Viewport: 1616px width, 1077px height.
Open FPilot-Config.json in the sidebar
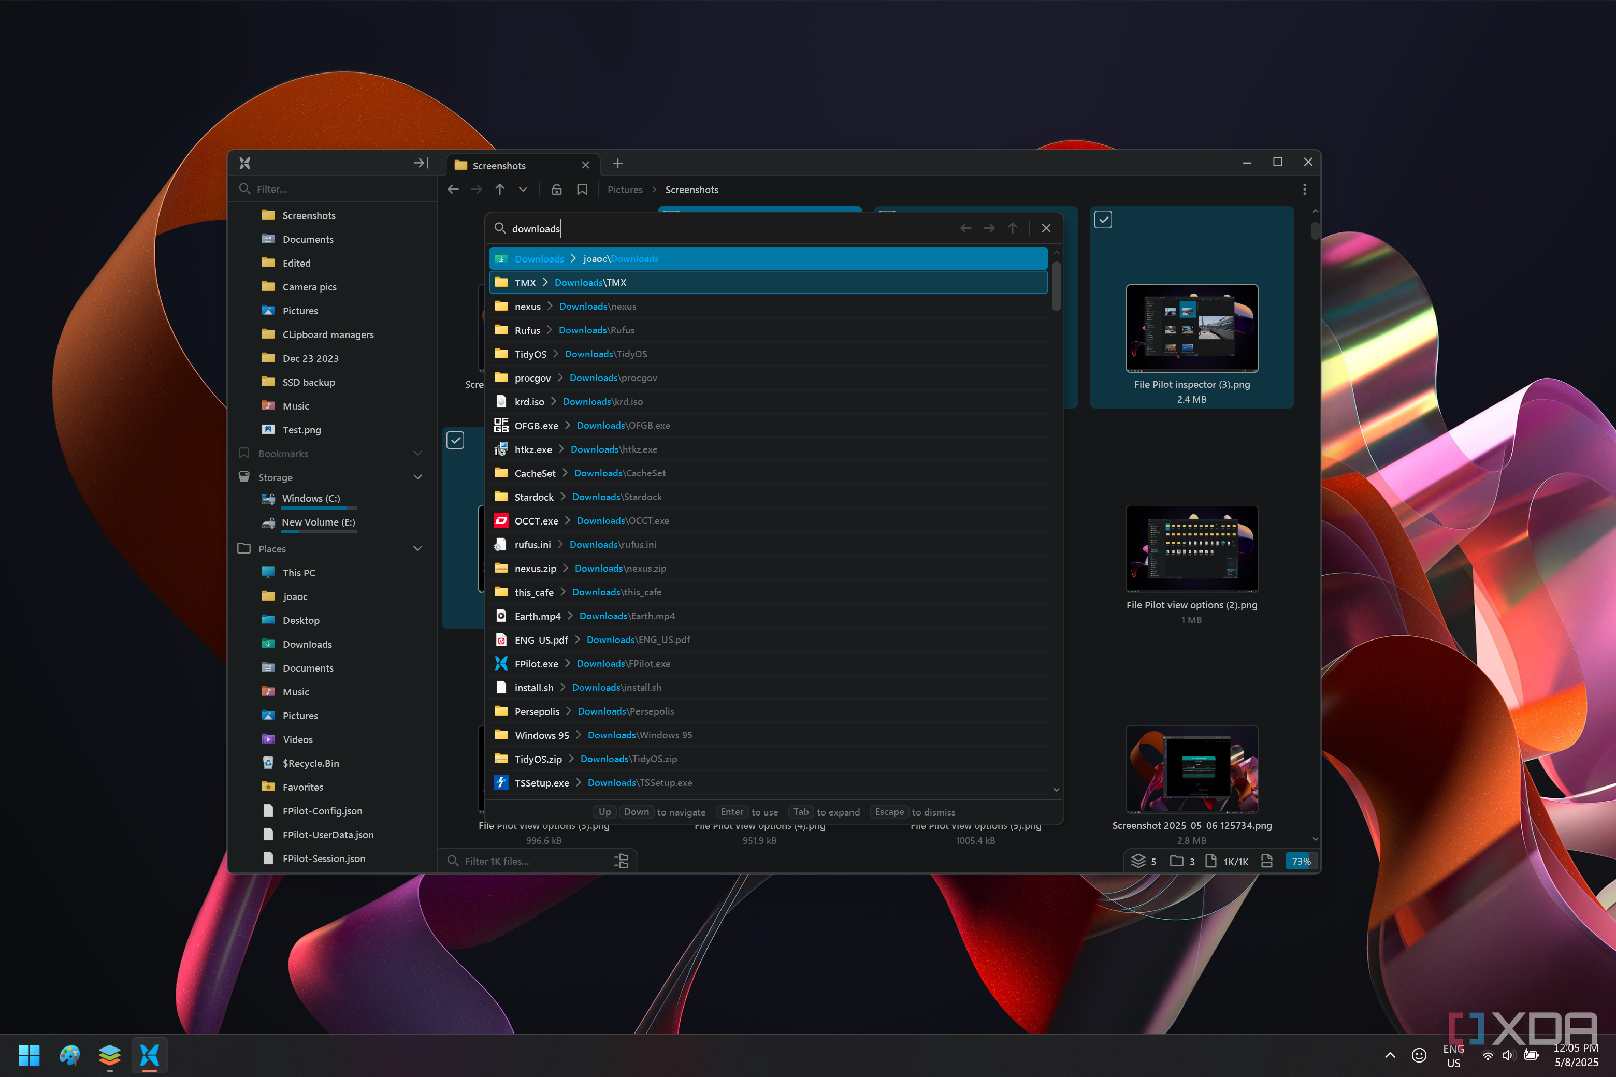322,811
